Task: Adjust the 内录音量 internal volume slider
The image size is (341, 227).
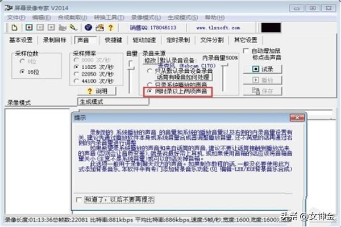Action: coord(224,65)
